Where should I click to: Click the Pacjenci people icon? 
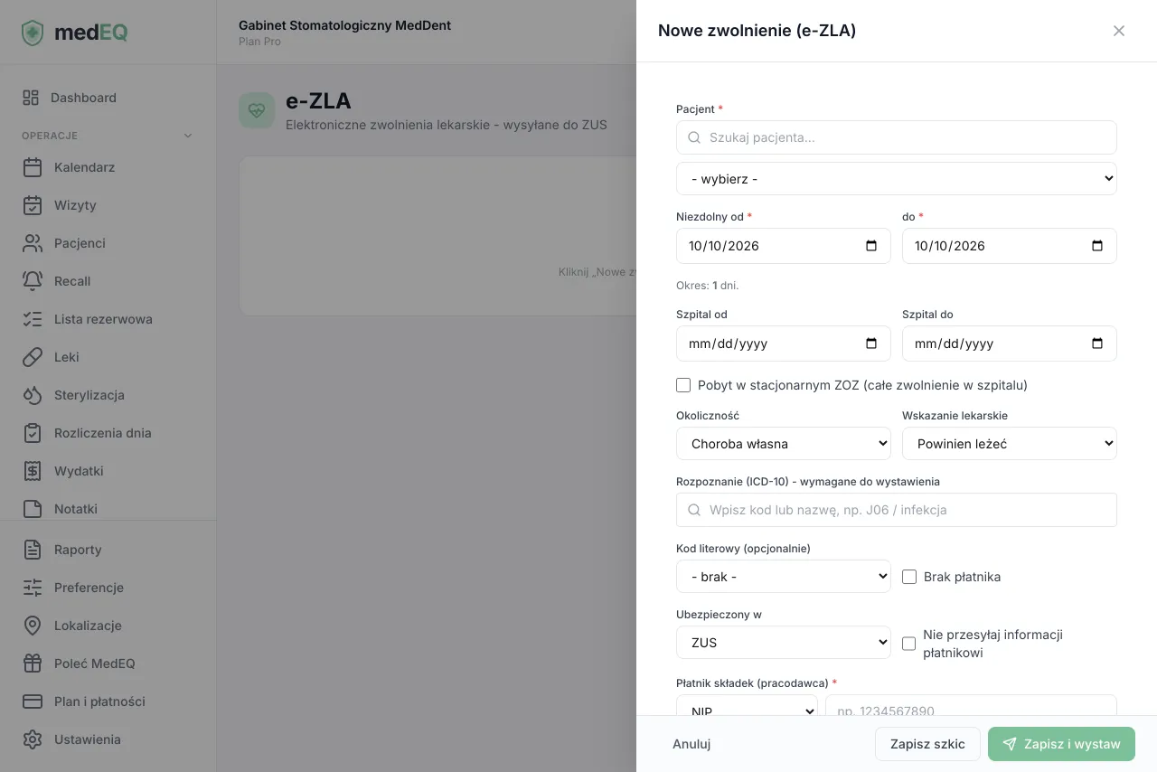coord(33,243)
